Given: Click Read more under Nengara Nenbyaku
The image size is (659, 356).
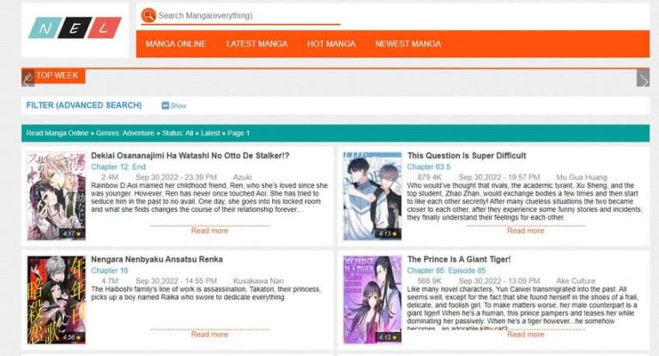Looking at the screenshot, I should tap(209, 335).
